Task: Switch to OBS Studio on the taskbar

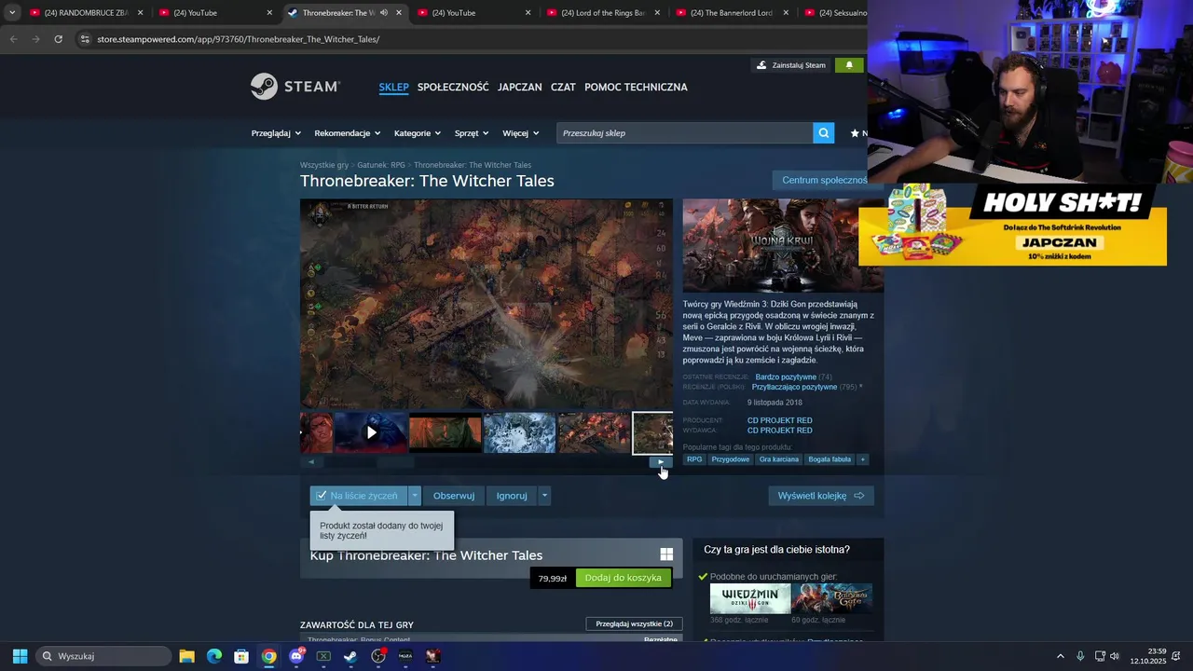Action: [378, 656]
